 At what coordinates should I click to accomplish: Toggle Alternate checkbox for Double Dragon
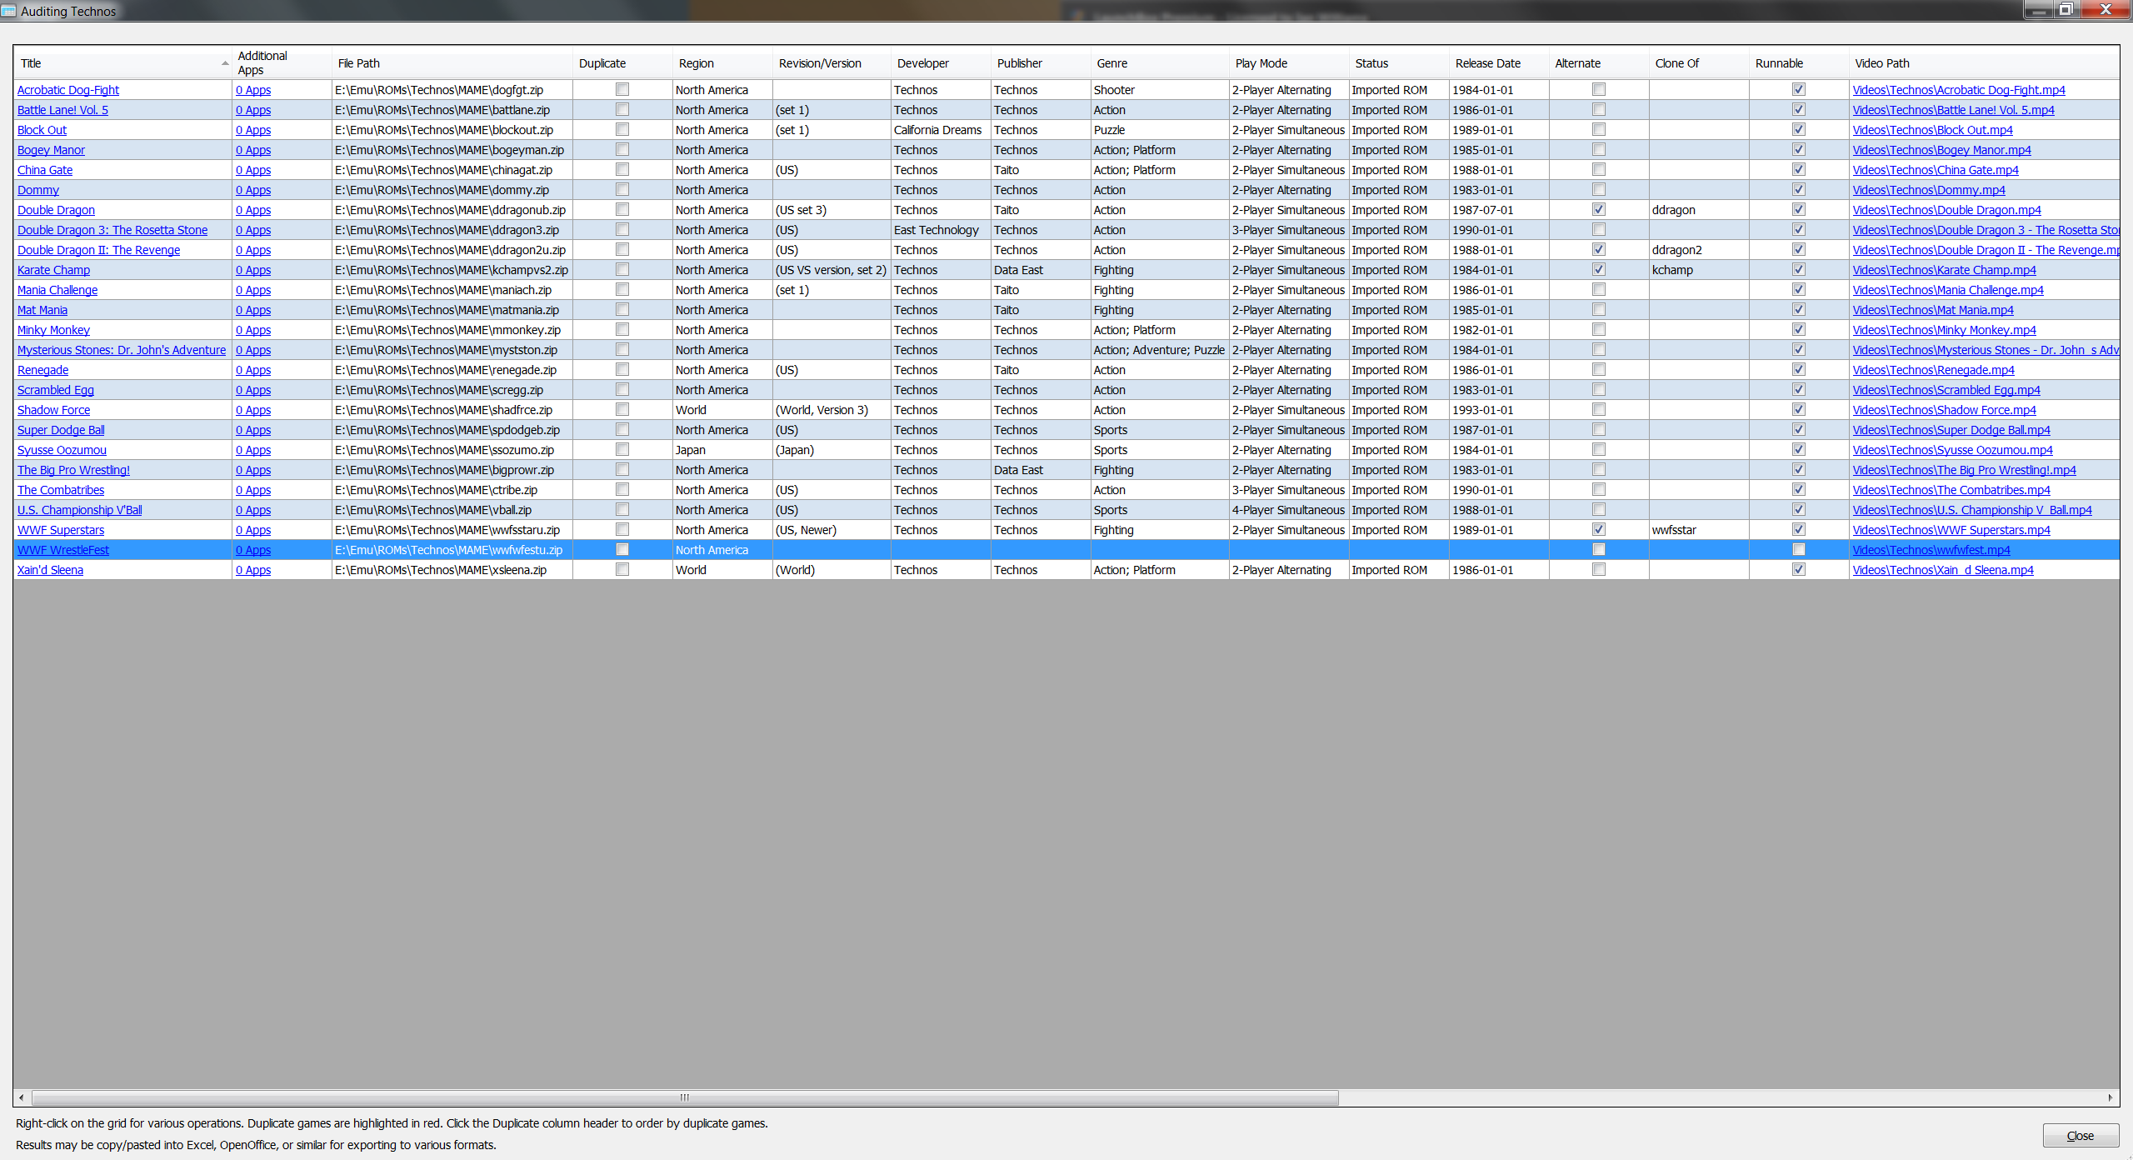[x=1599, y=209]
